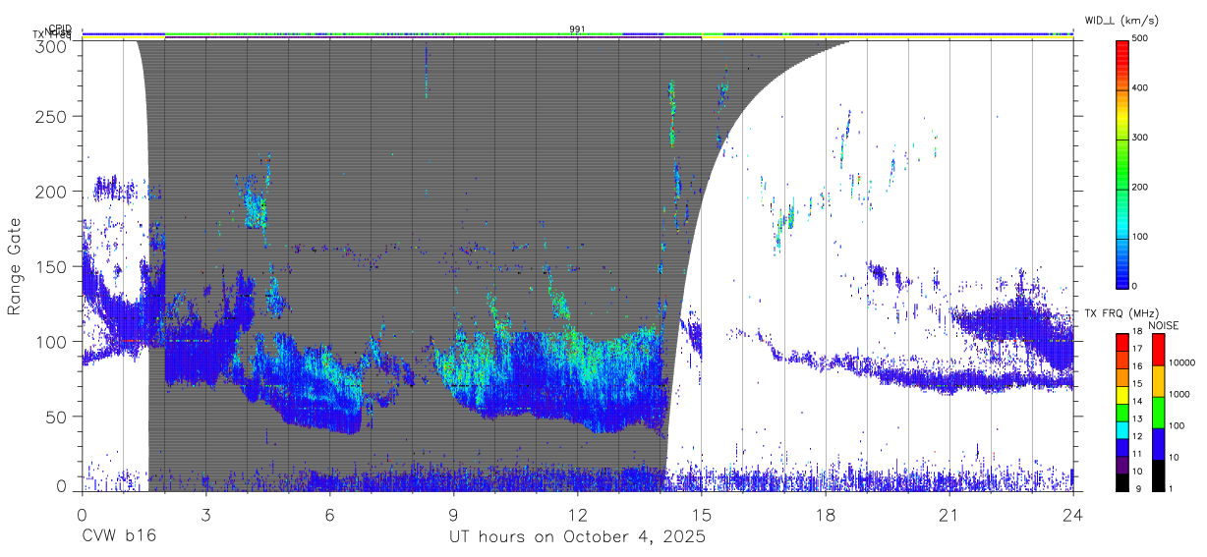Click the black swatch in NOISE legend

[x=1157, y=473]
